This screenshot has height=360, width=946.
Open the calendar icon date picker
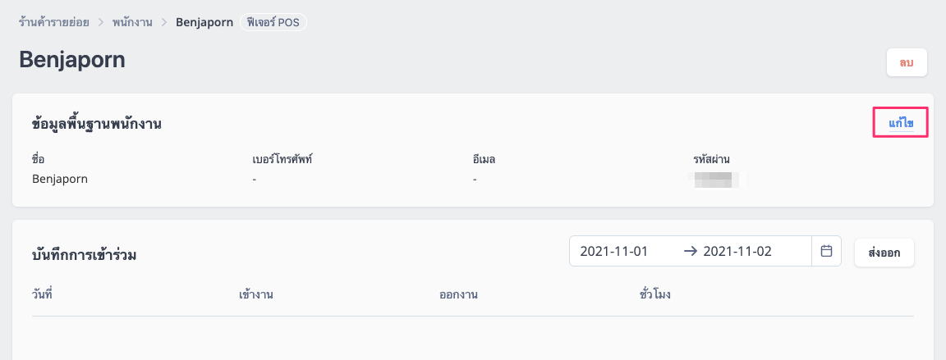tap(827, 250)
